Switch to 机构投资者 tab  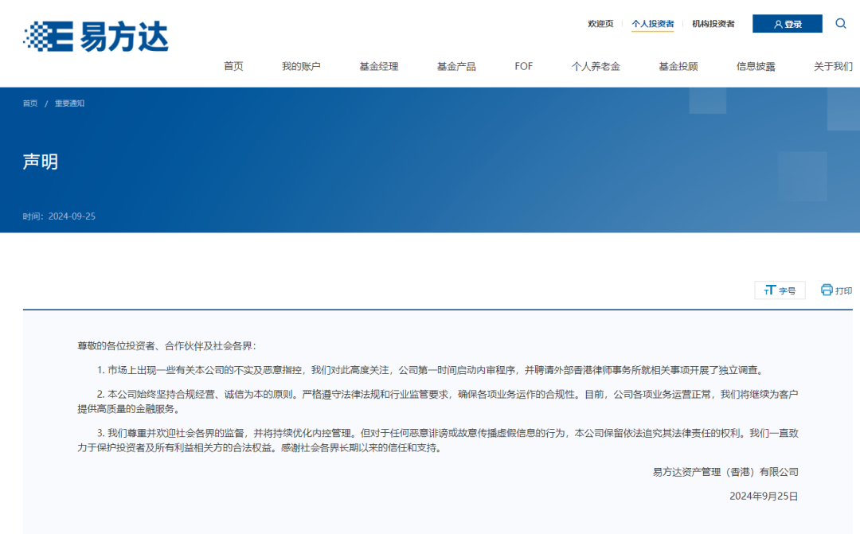713,24
